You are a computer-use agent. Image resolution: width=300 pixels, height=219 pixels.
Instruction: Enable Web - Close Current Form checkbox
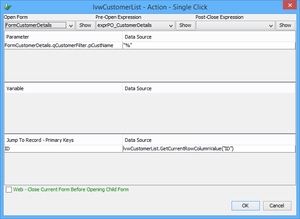pyautogui.click(x=9, y=190)
